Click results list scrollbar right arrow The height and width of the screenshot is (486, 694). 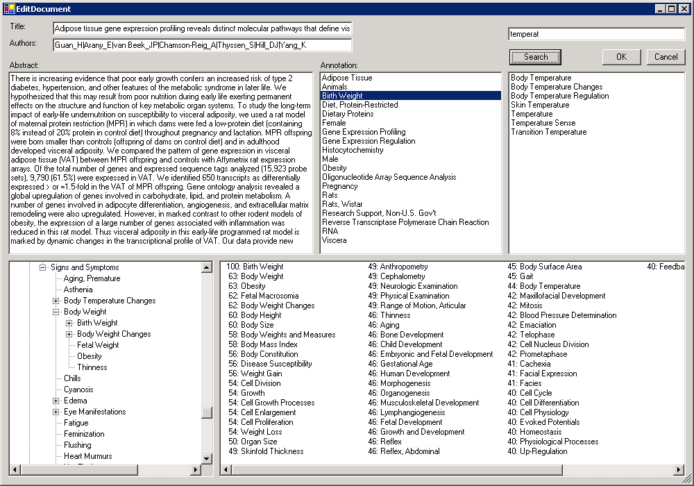[679, 469]
